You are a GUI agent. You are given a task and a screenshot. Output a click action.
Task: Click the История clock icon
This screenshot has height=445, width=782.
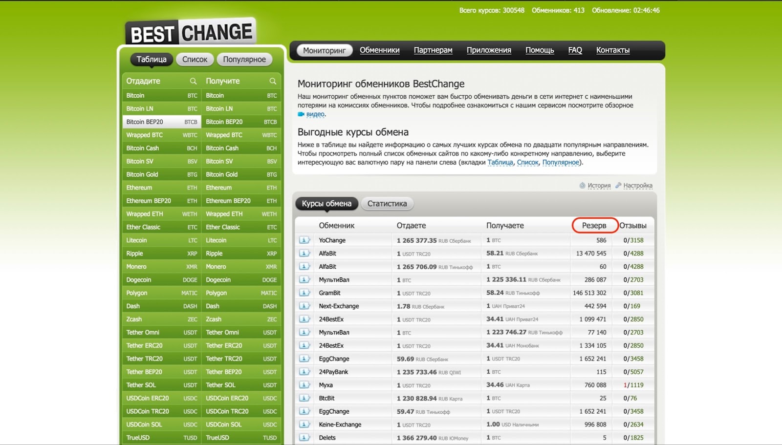[x=582, y=186]
